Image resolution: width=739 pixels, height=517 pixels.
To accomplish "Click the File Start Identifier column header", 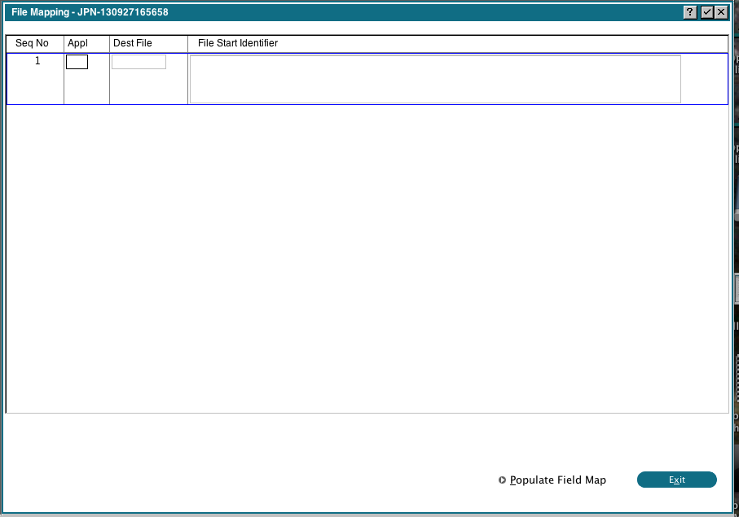I will click(236, 43).
